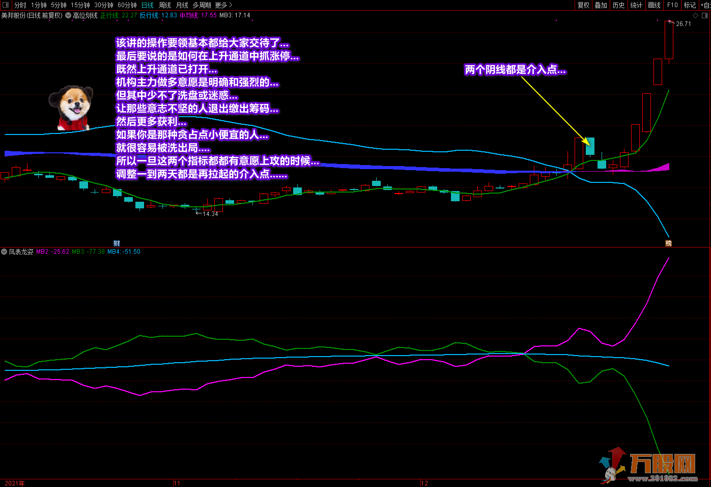Click the F10 company info button
Screen dimensions: 711x487
pos(672,5)
